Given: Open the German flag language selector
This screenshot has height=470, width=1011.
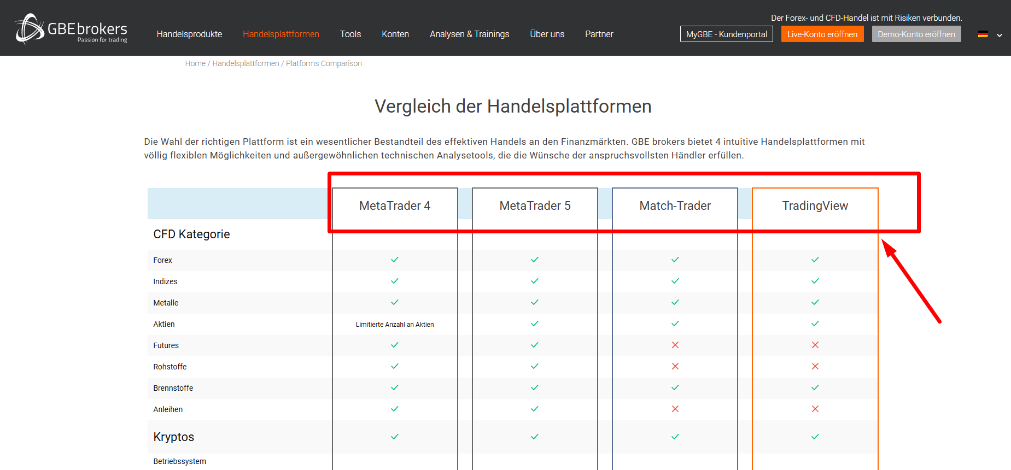Looking at the screenshot, I should tap(983, 34).
